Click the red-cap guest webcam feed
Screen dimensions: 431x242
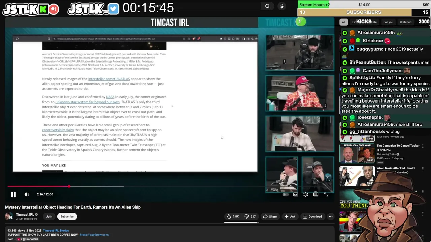click(300, 93)
